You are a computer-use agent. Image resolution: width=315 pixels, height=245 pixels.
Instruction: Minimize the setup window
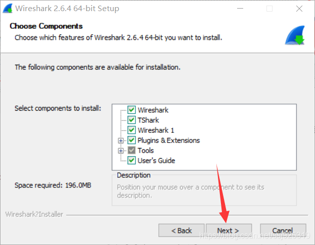(x=240, y=9)
